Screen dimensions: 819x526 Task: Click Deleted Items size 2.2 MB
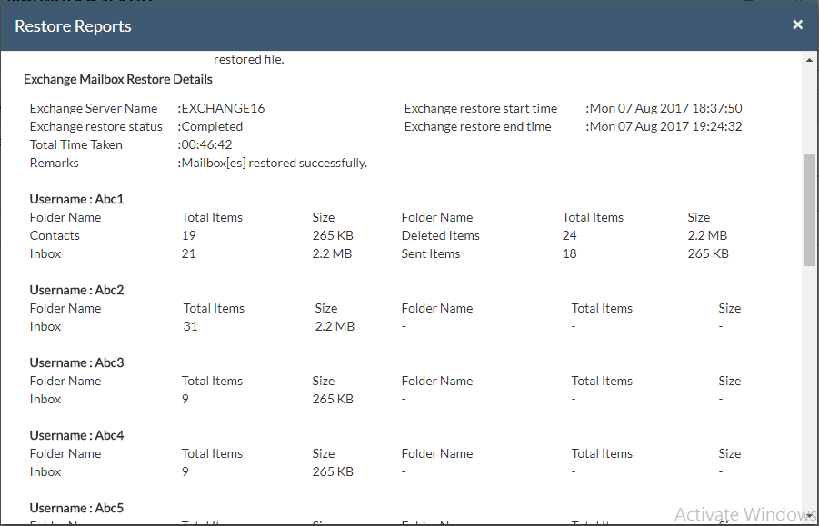[707, 235]
